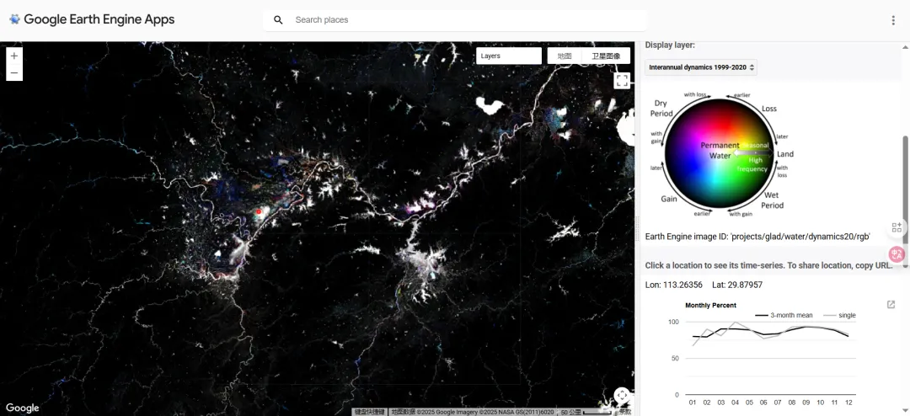The width and height of the screenshot is (910, 416).
Task: Click the Lat: 29.87957 coordinate text
Action: coord(737,285)
